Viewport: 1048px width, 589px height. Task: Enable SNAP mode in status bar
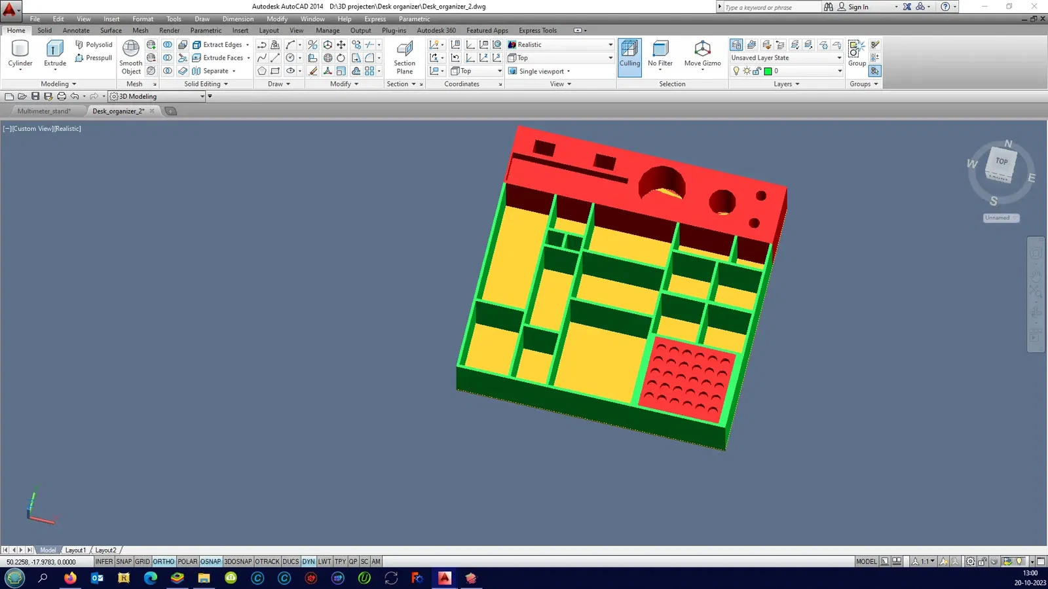(x=124, y=562)
